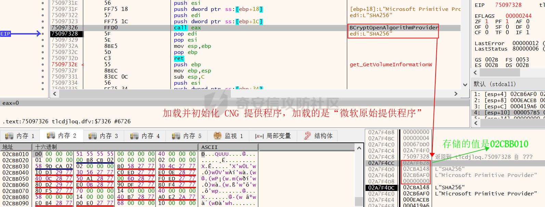Toggle breakpoint dot beside address 75097326
Viewport: 545px width, 207px height.
[43, 28]
